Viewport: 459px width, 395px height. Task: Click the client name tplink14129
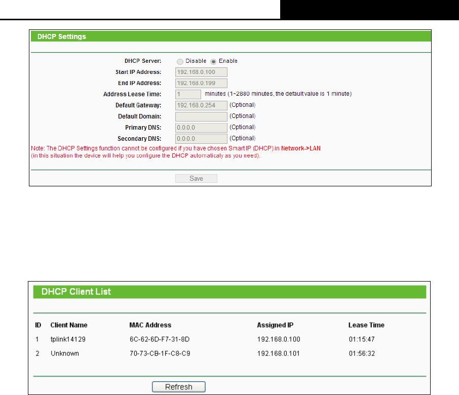[x=68, y=339]
